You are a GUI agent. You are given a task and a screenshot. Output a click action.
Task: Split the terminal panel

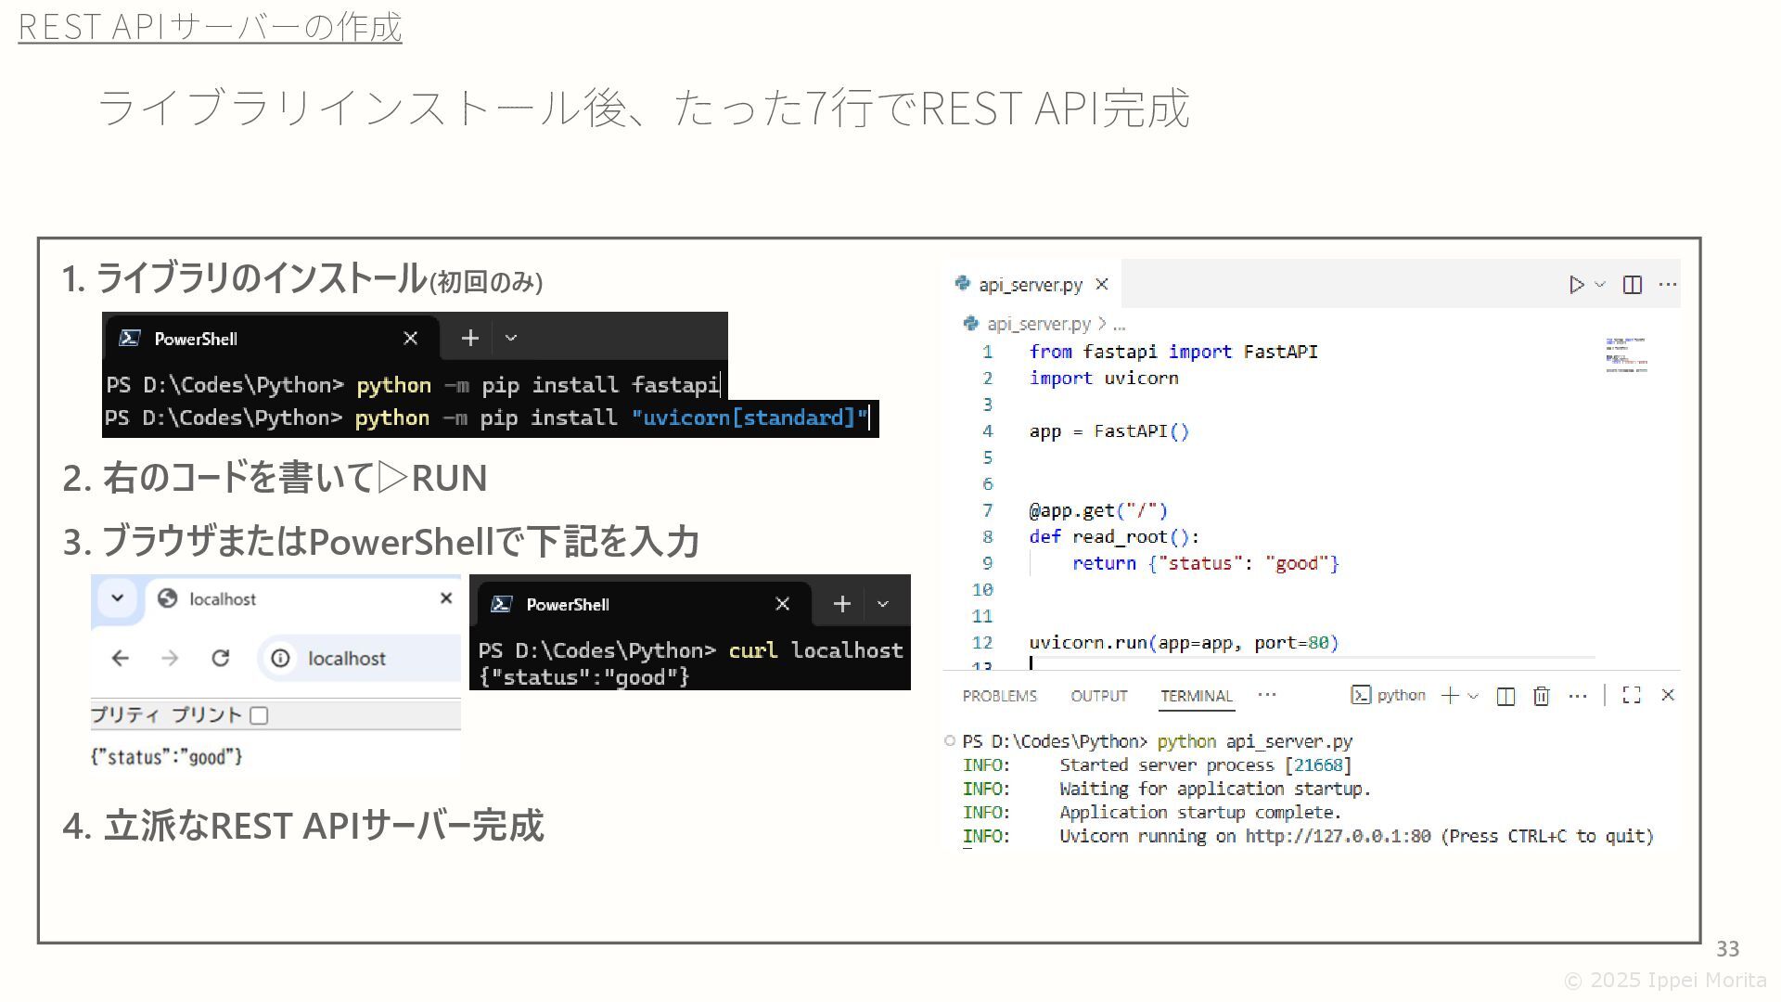coord(1506,696)
